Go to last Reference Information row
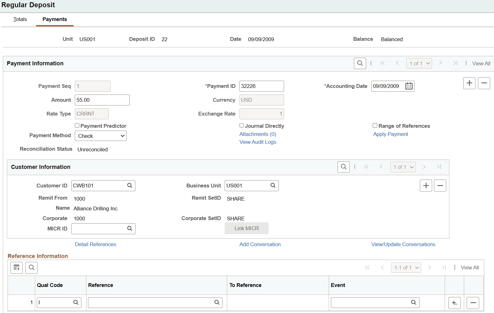Image resolution: width=494 pixels, height=313 pixels. tap(444, 267)
